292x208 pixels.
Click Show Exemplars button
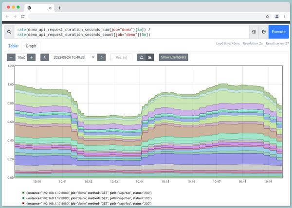coord(174,57)
